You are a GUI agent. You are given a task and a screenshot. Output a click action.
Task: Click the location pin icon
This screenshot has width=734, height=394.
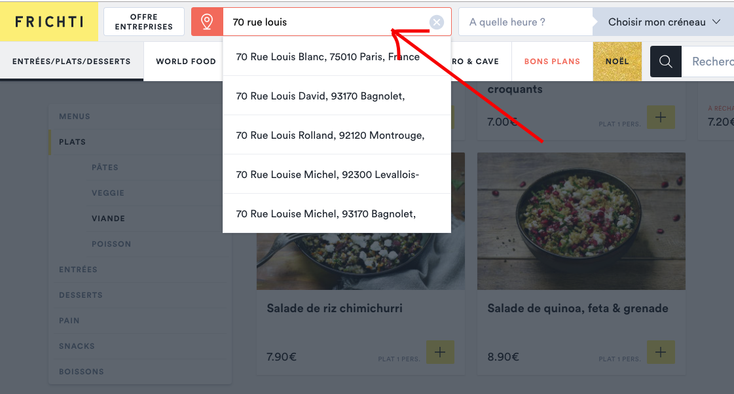(207, 22)
